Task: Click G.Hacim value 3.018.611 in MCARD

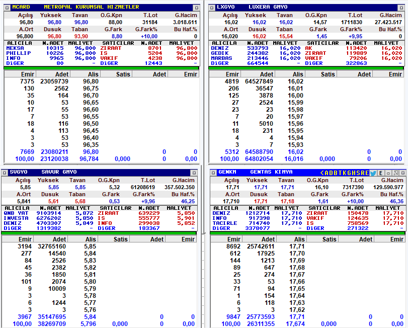Action: (185, 22)
